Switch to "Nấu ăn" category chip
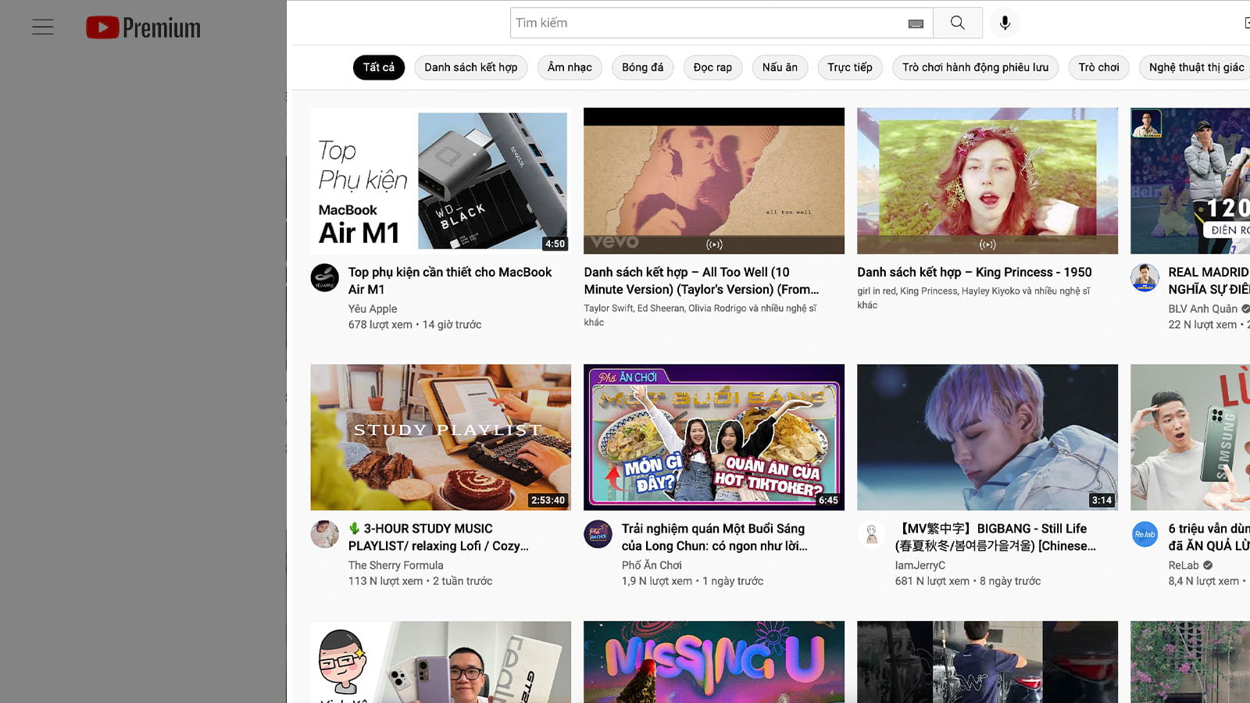Viewport: 1250px width, 703px height. (x=780, y=67)
